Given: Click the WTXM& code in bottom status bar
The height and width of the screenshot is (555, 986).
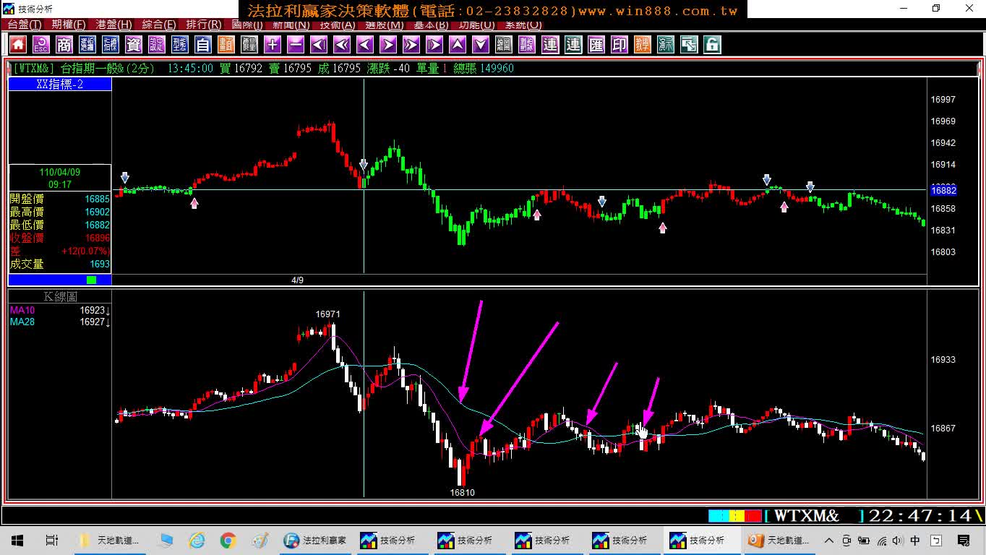Looking at the screenshot, I should coord(806,515).
